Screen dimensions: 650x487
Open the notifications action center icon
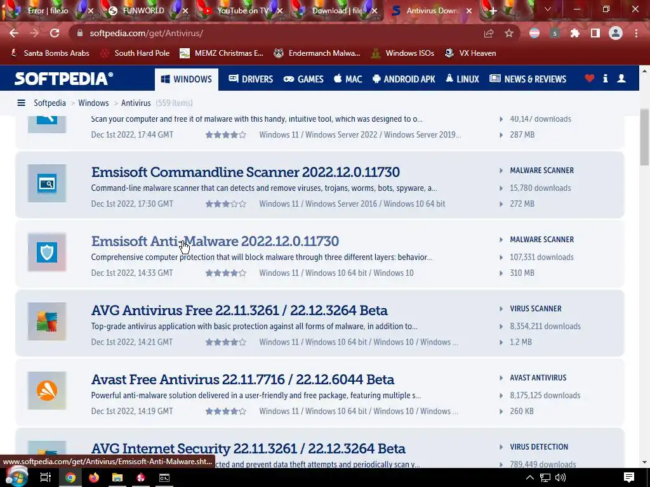[629, 477]
